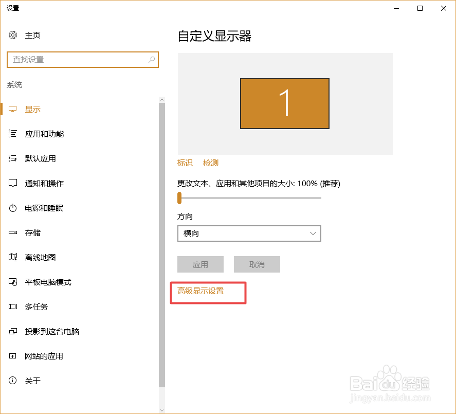This screenshot has height=414, width=456.
Task: Open 高级显示设置 advanced display link
Action: tap(200, 291)
